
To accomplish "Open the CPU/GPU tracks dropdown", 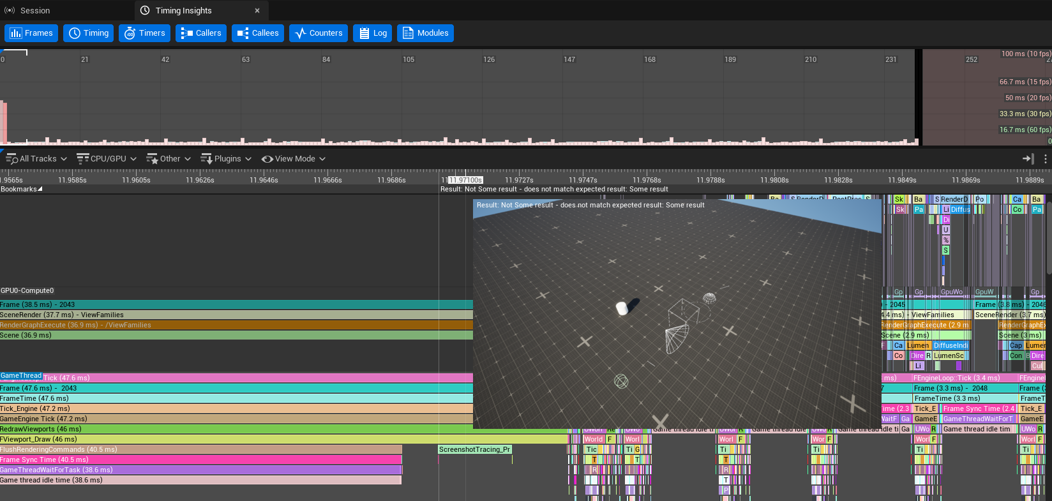I will click(107, 159).
